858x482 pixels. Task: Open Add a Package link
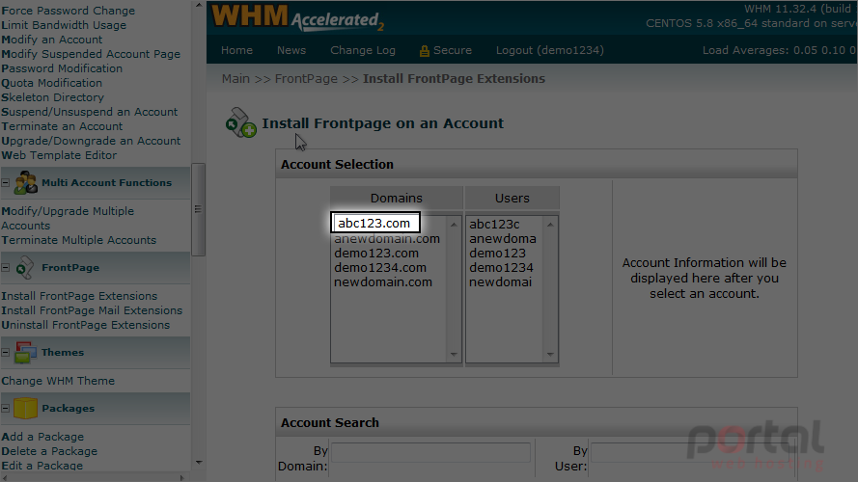click(x=42, y=437)
